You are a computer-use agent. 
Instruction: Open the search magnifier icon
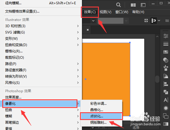[x=118, y=5]
